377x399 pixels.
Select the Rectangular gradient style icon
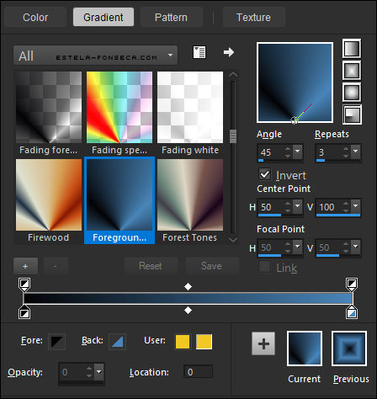point(352,71)
